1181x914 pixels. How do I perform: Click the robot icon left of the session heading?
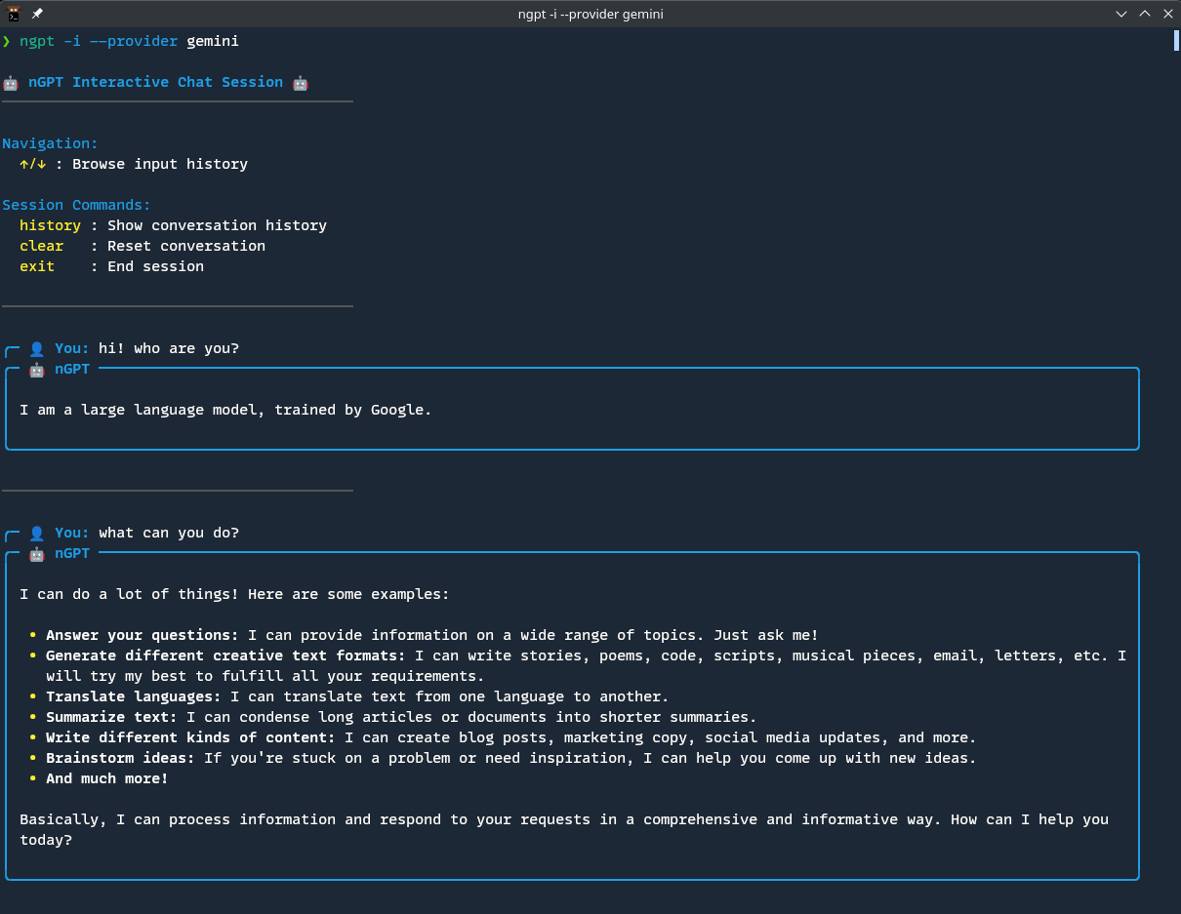point(10,82)
